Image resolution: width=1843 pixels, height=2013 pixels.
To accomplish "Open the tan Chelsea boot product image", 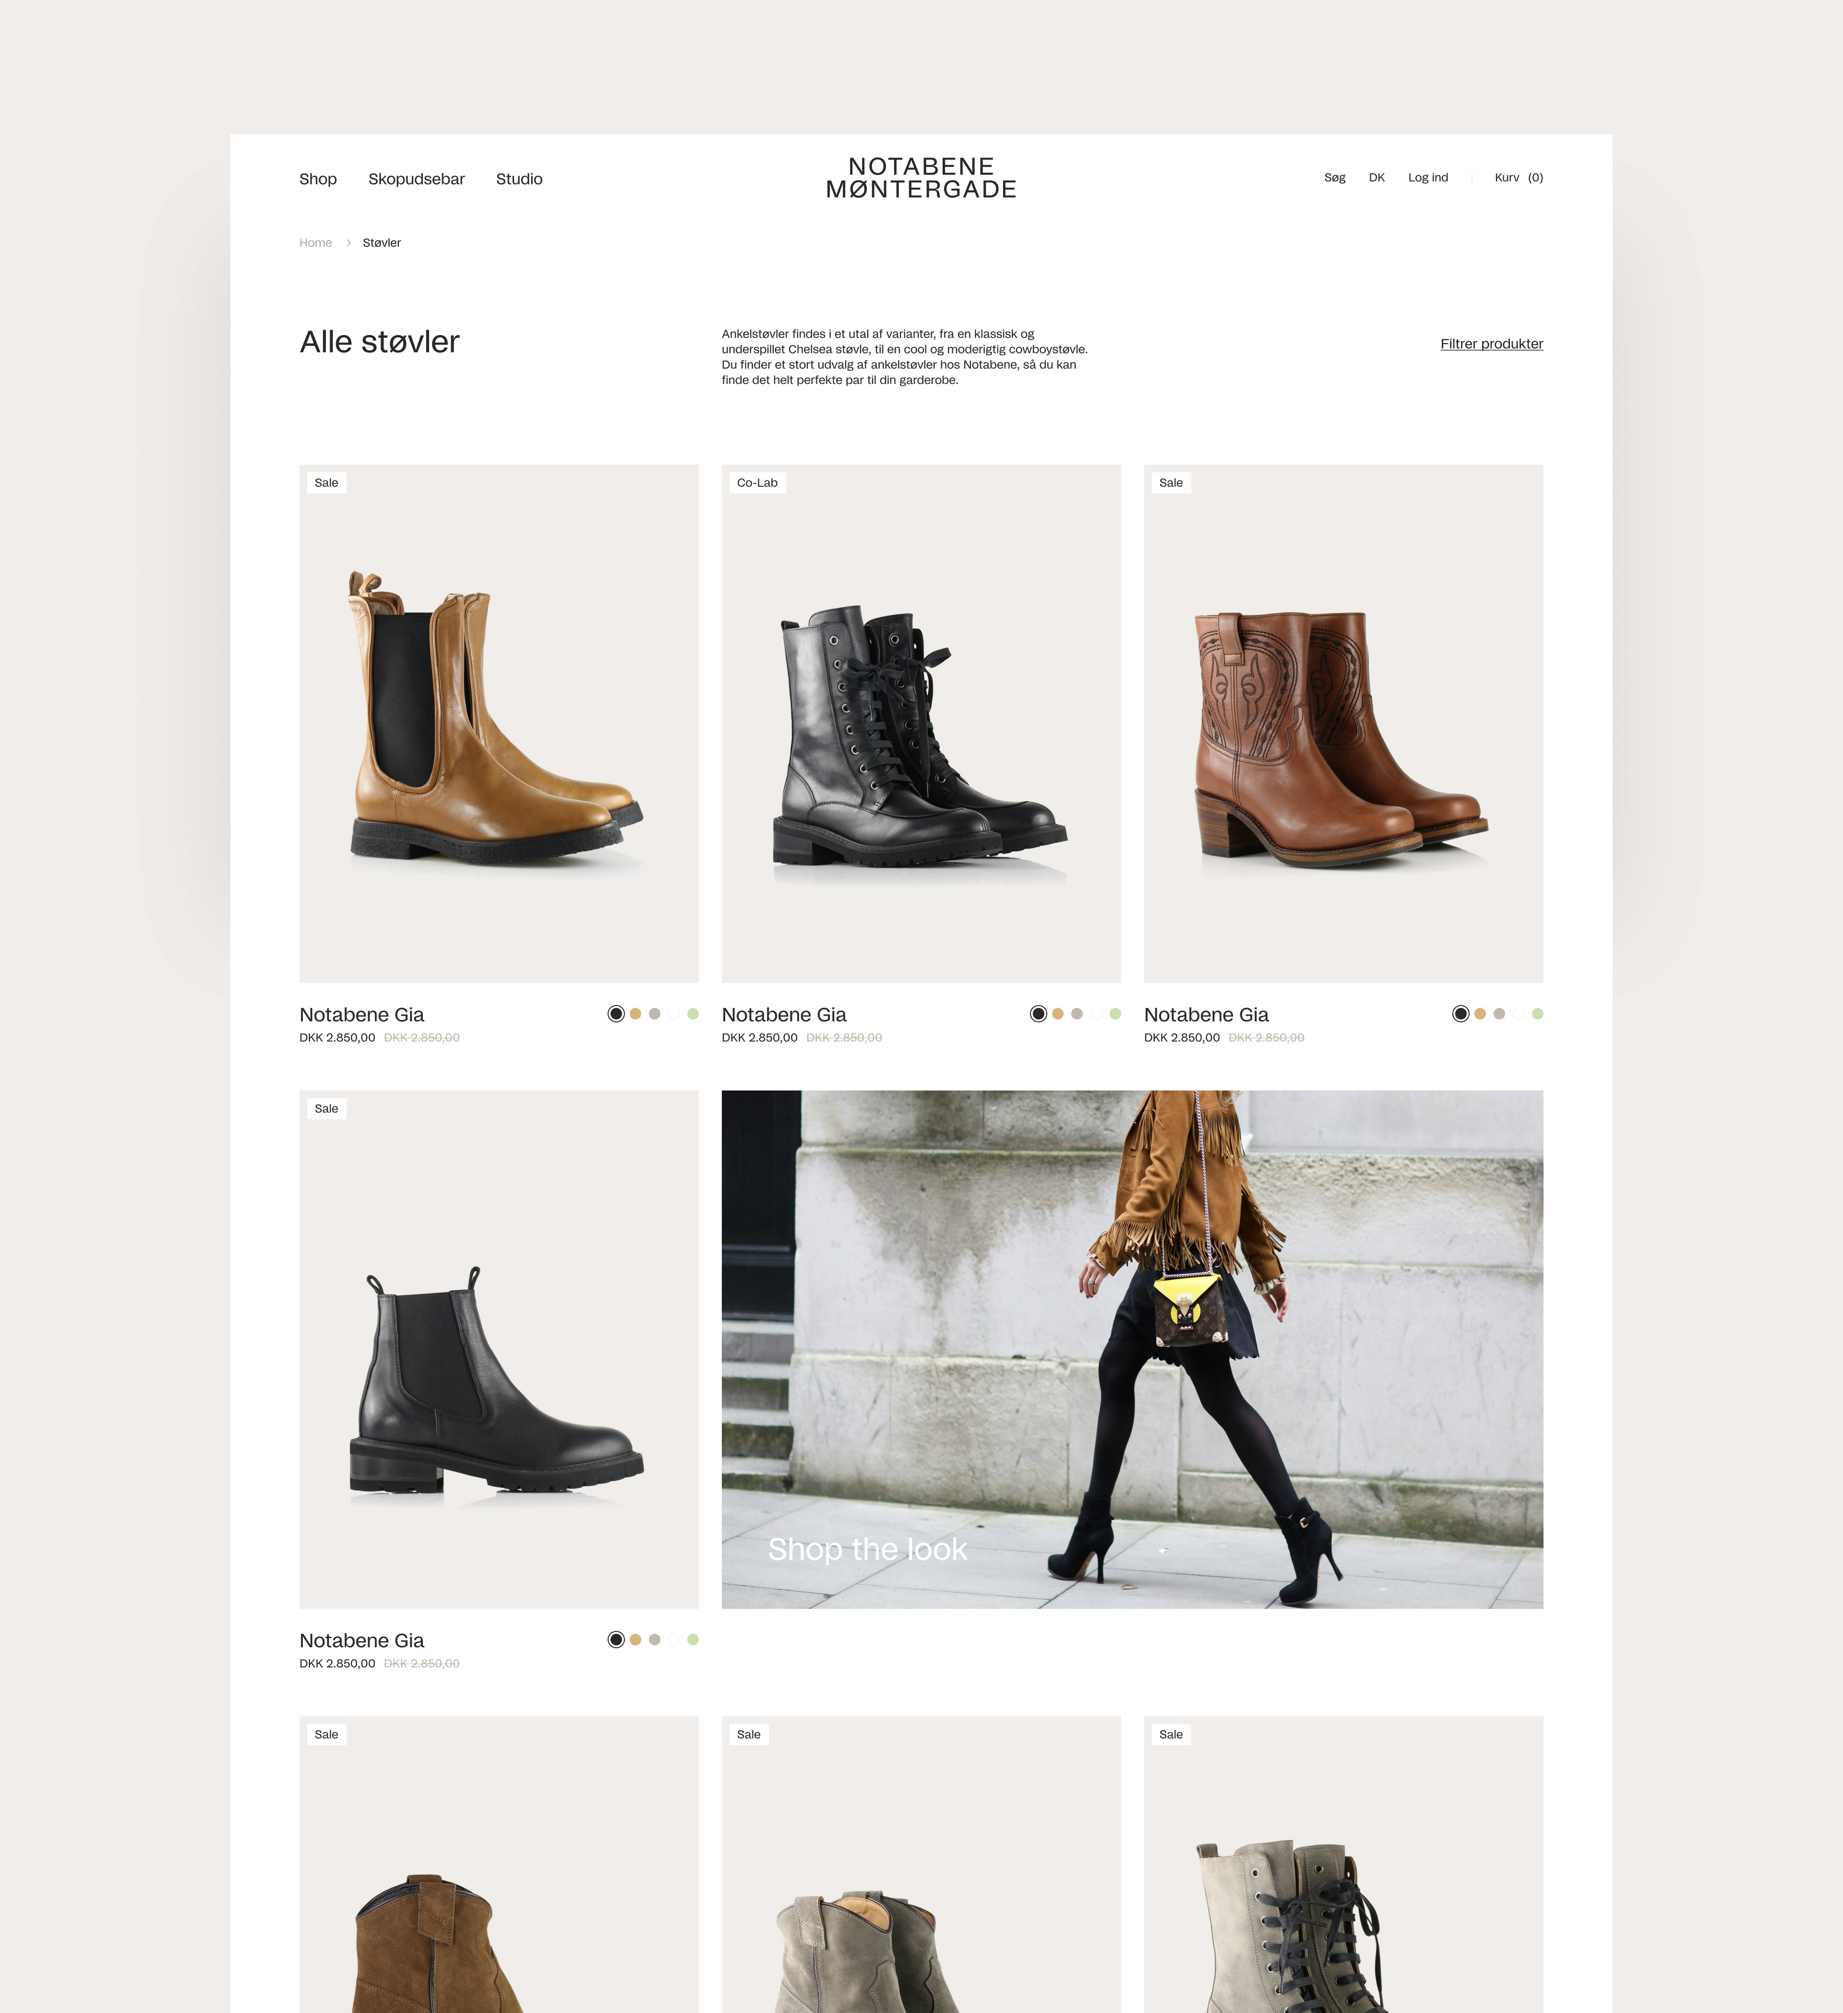I will tap(499, 723).
